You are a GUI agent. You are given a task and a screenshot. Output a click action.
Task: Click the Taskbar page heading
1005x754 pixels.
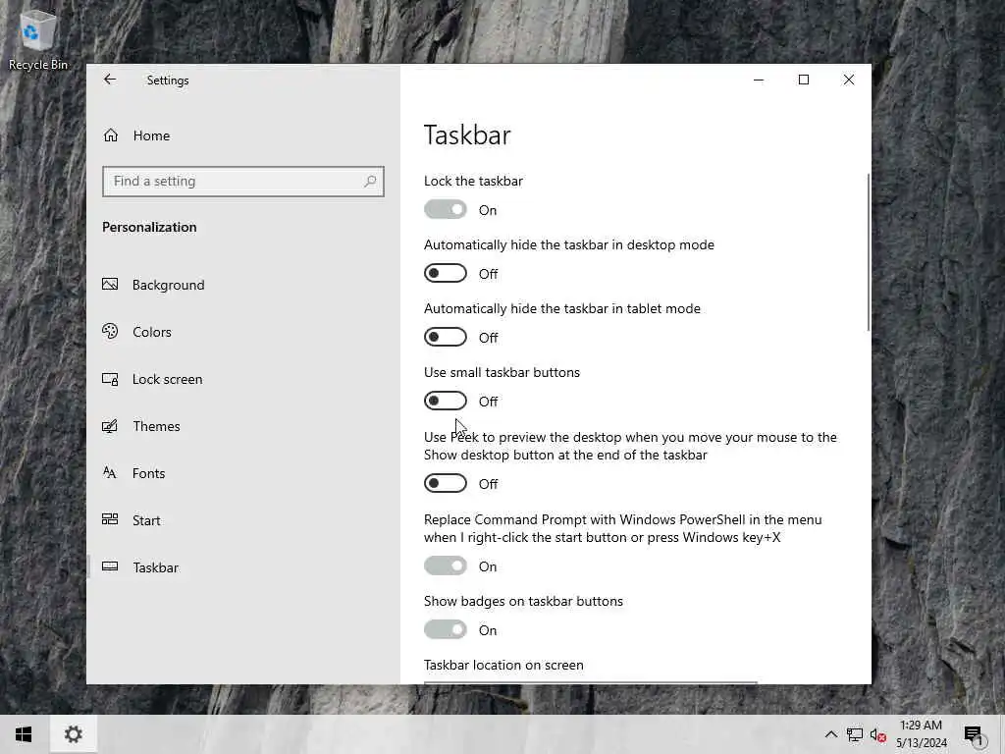coord(467,135)
